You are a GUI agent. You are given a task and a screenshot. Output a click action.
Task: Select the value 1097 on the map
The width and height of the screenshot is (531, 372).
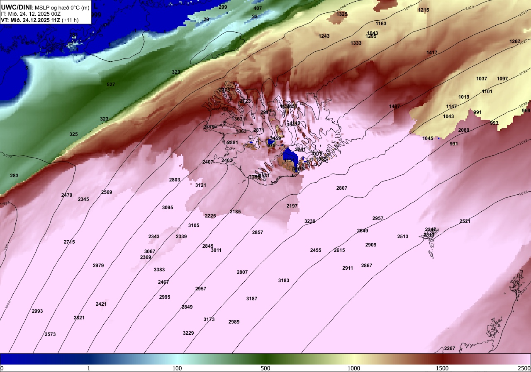pyautogui.click(x=502, y=79)
